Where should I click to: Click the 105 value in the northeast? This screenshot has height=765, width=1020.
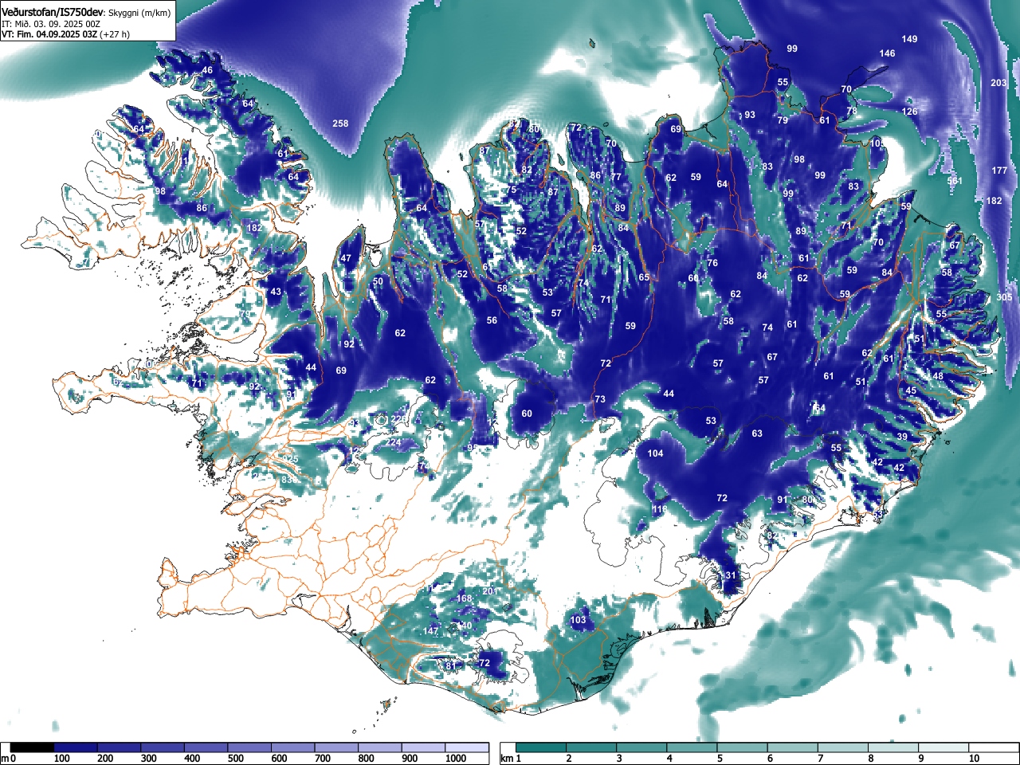pos(878,143)
